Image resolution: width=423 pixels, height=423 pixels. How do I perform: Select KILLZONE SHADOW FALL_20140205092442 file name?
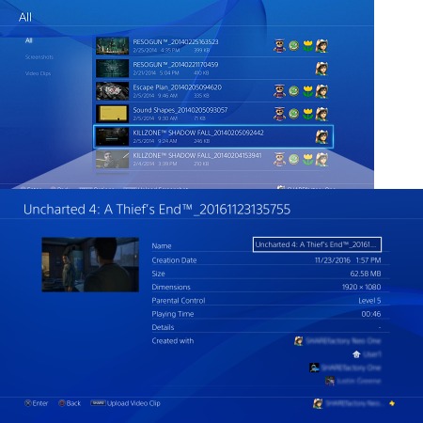tap(198, 133)
